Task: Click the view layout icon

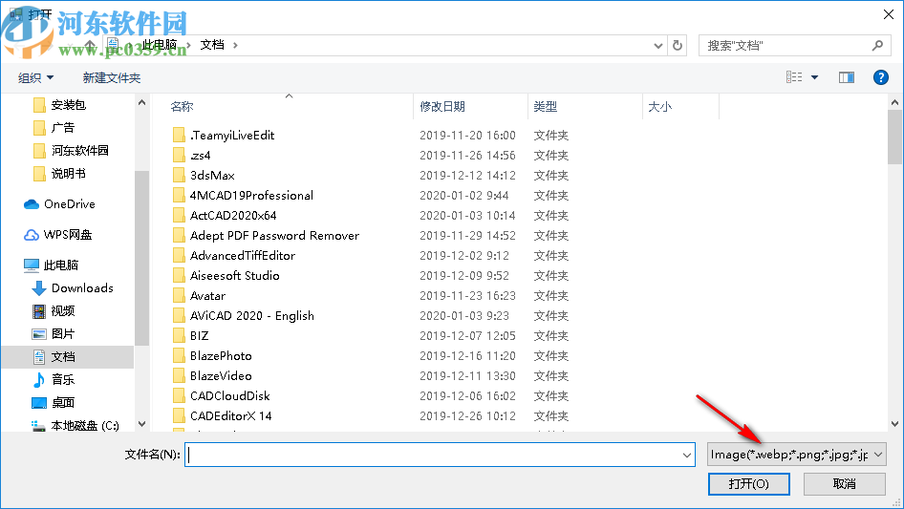Action: pos(794,77)
